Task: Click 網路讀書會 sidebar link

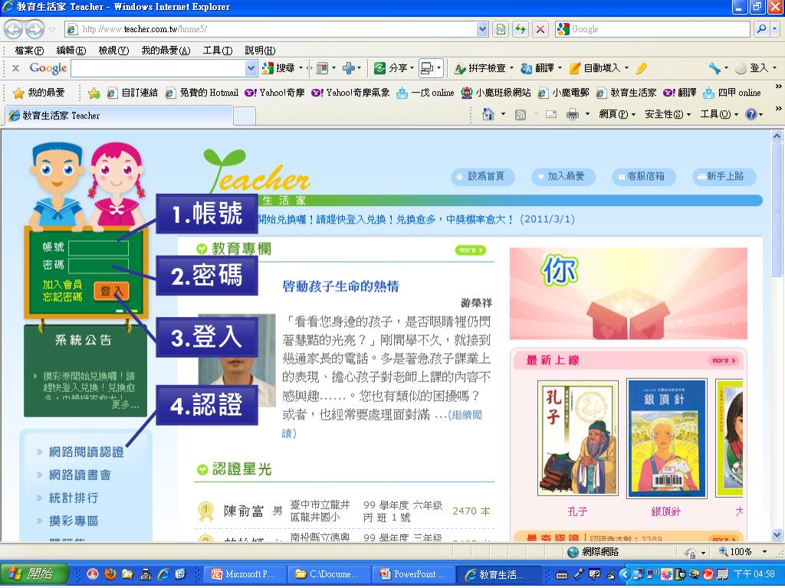Action: click(80, 475)
